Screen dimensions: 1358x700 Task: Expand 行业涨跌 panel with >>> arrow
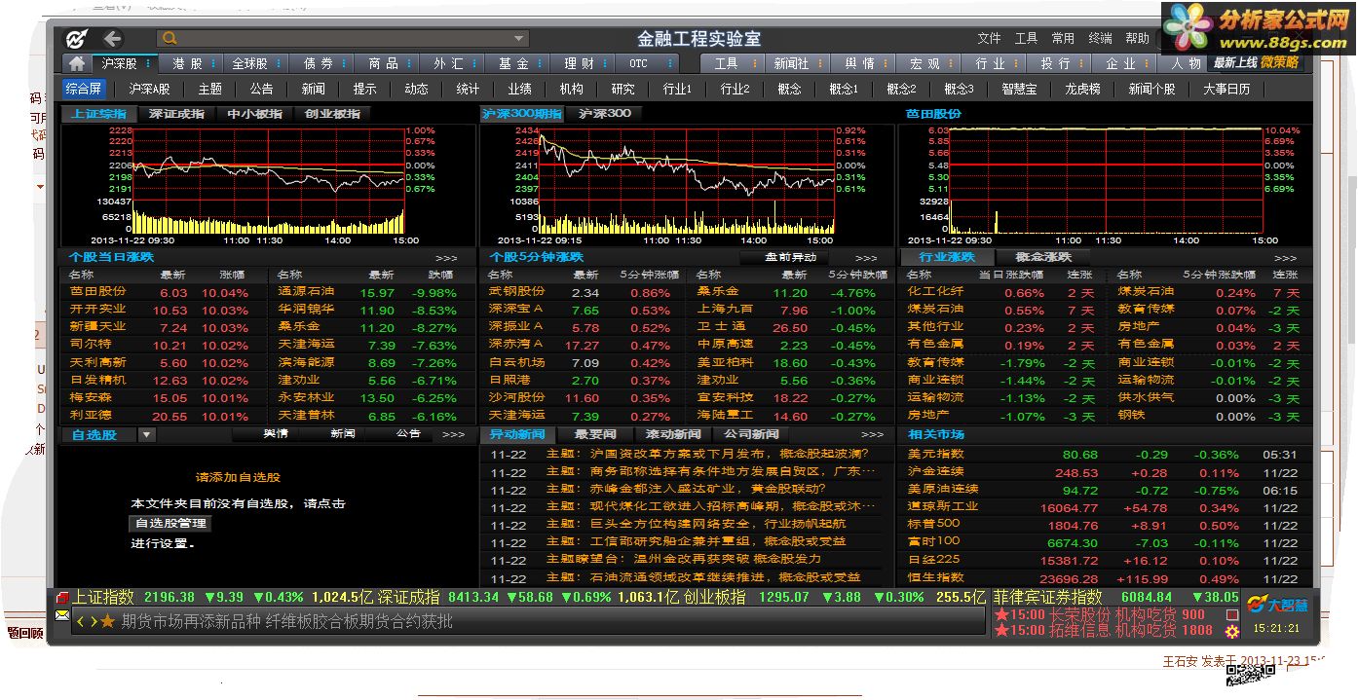tap(1286, 258)
